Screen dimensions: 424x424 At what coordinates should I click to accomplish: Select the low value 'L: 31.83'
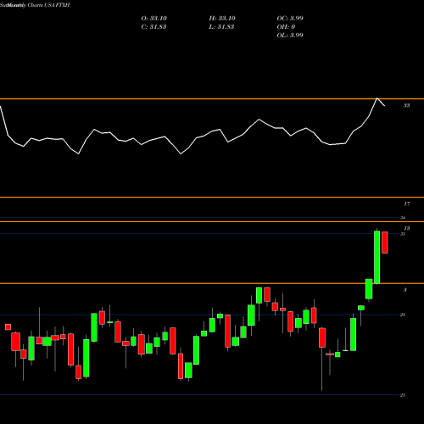pos(221,26)
